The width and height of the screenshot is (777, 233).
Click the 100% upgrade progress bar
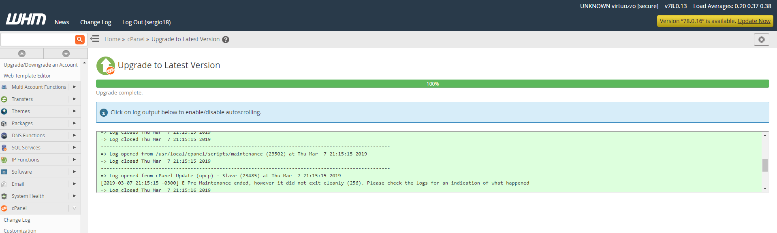tap(432, 84)
